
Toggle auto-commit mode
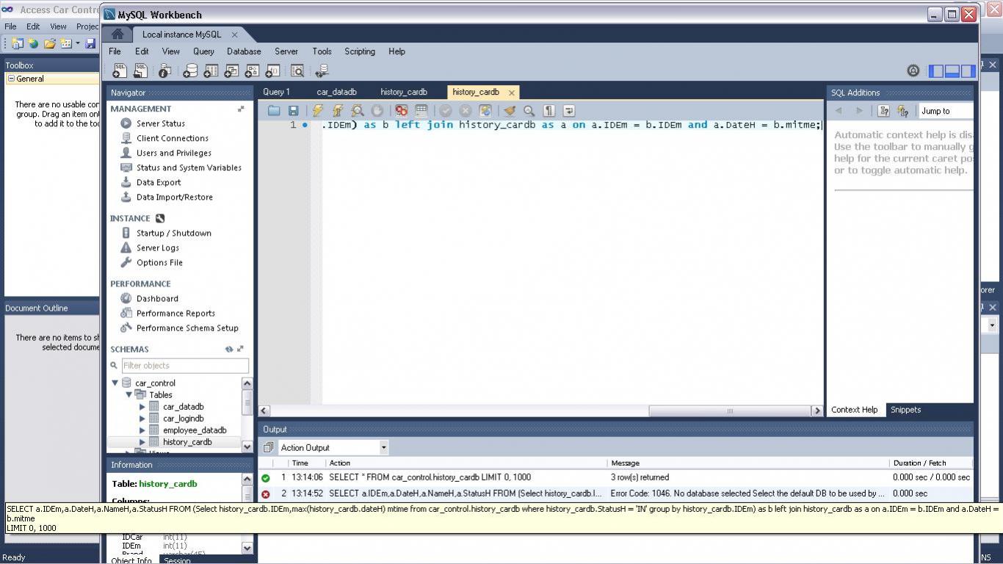click(485, 111)
